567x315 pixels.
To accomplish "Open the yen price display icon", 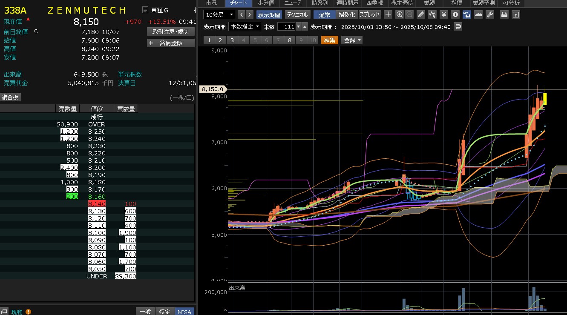I will coord(444,14).
